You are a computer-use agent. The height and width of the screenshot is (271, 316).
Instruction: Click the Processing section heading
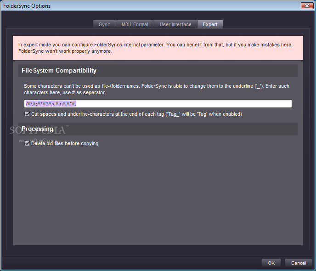37,129
